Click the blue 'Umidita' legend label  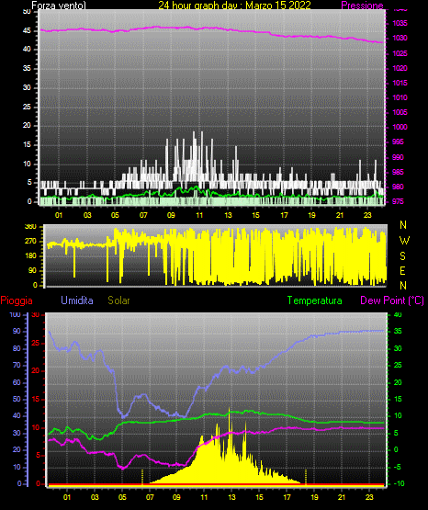(x=77, y=300)
